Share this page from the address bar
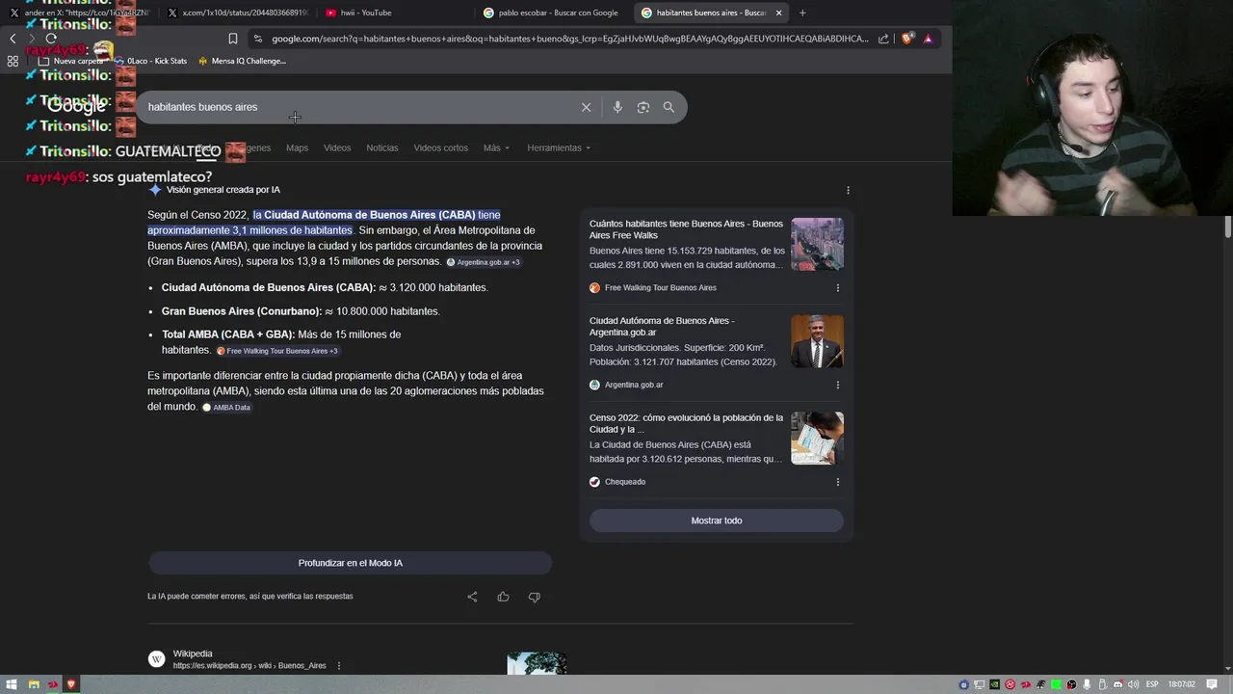Screen dimensions: 1233x694 883,39
